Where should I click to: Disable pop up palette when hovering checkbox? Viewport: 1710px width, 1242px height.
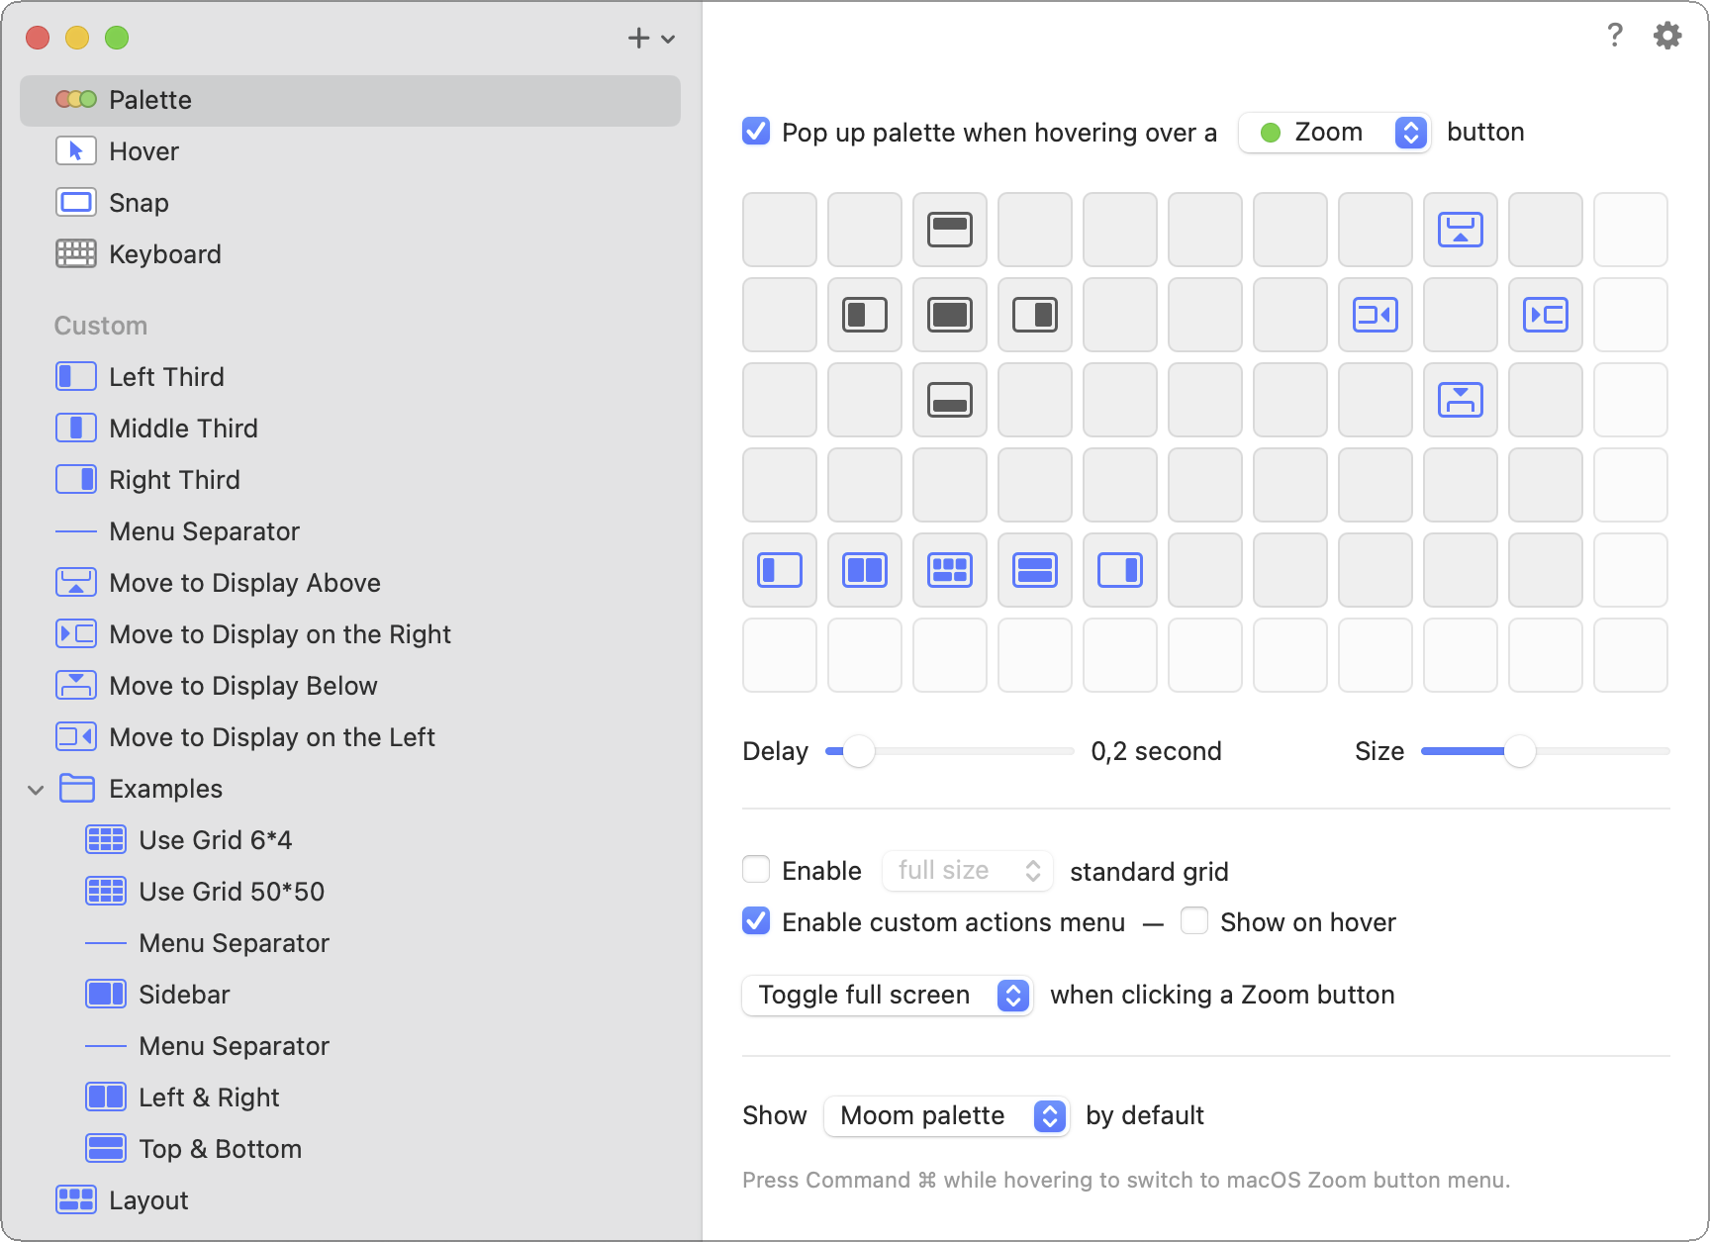coord(756,132)
